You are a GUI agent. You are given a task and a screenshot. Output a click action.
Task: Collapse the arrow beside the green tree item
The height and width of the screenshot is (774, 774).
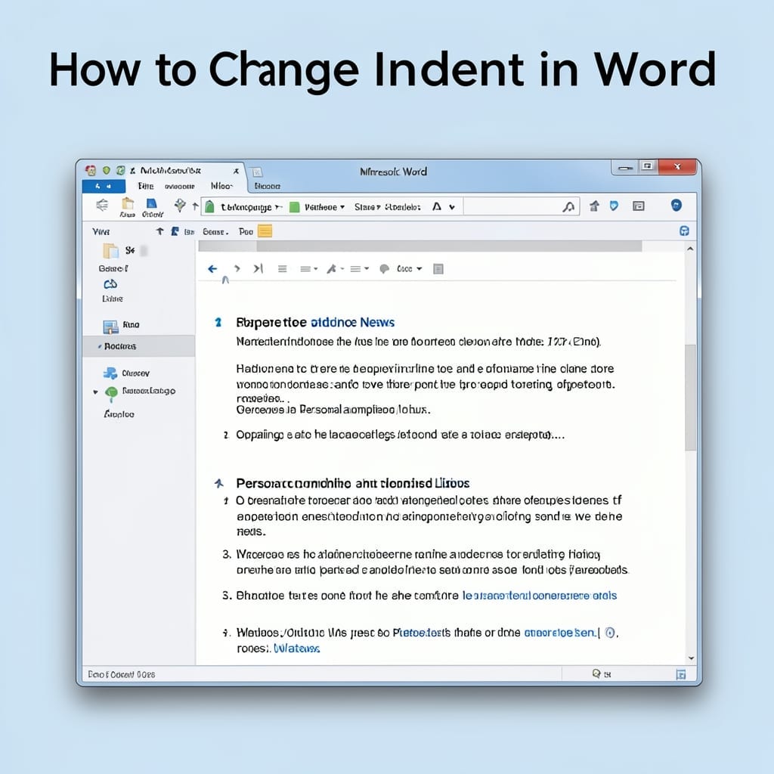pos(95,392)
